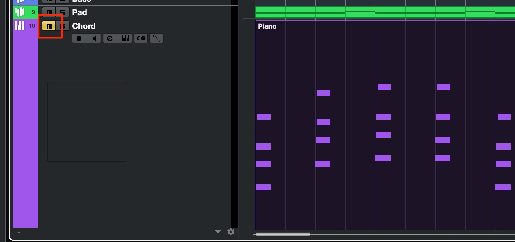Open Edit Channel Settings for Chord
The image size is (515, 242).
coord(110,38)
